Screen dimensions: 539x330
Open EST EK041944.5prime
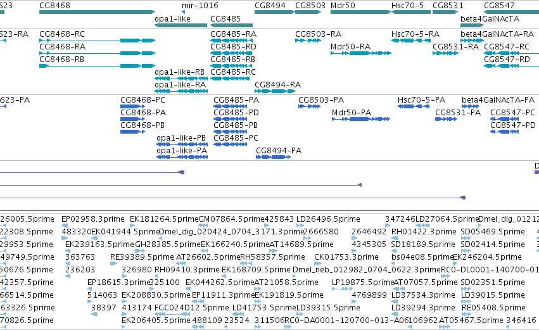(x=125, y=232)
